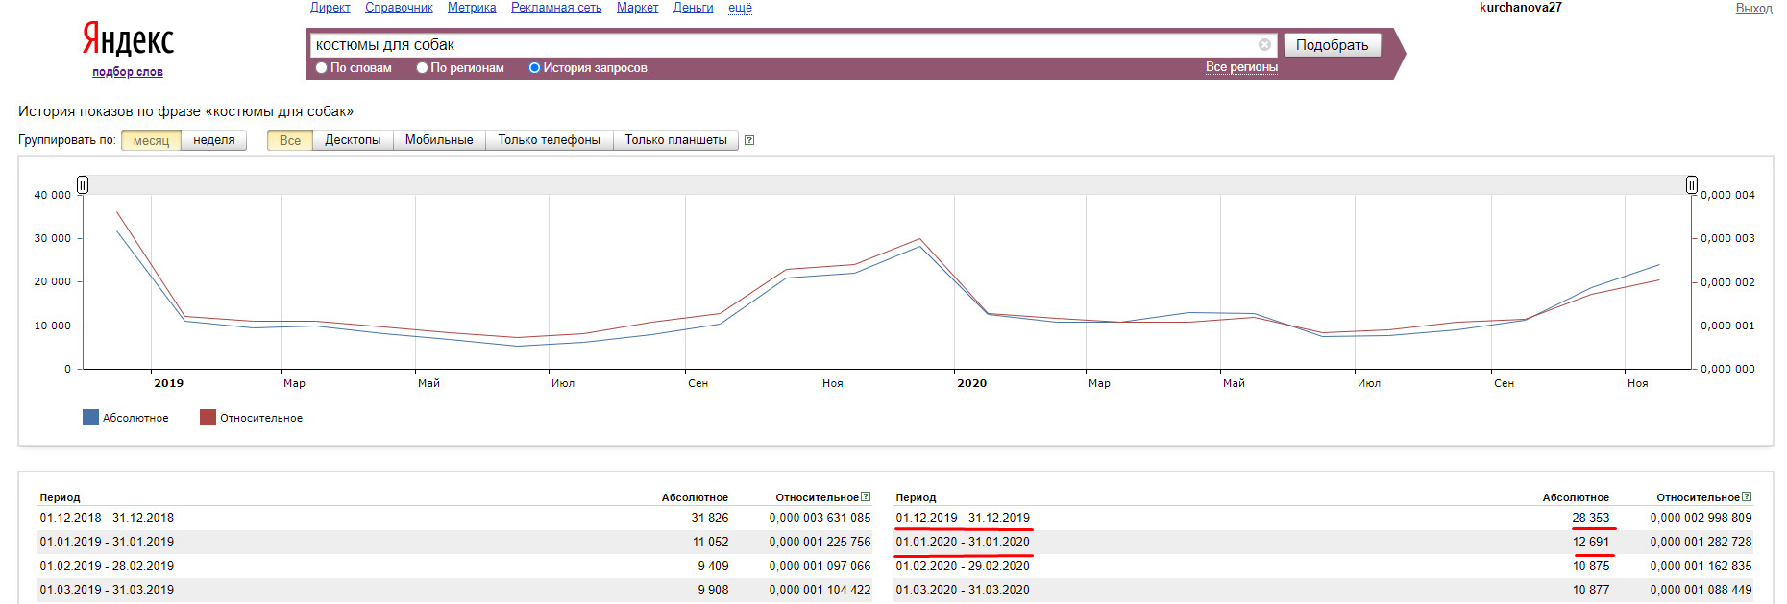Select the По регионам radio option
Screen dimensions: 1787x604
point(422,68)
